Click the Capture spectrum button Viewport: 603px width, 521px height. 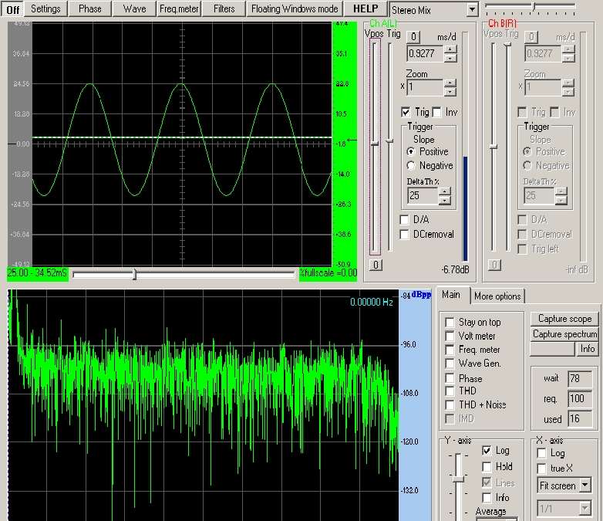(564, 334)
